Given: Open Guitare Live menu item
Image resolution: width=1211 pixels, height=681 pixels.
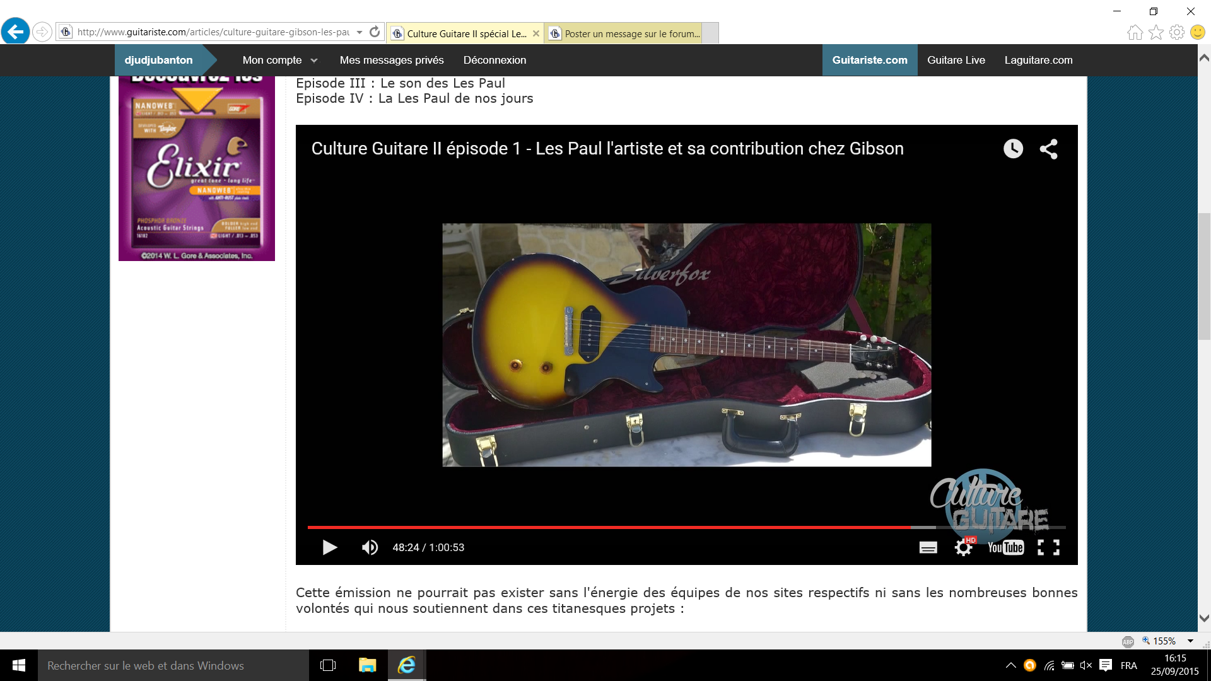Looking at the screenshot, I should pyautogui.click(x=956, y=60).
